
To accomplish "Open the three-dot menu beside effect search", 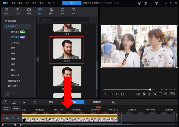I will [93, 20].
